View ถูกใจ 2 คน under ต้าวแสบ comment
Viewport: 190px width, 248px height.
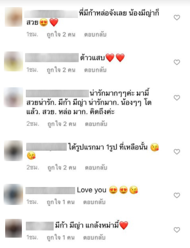(x=61, y=70)
